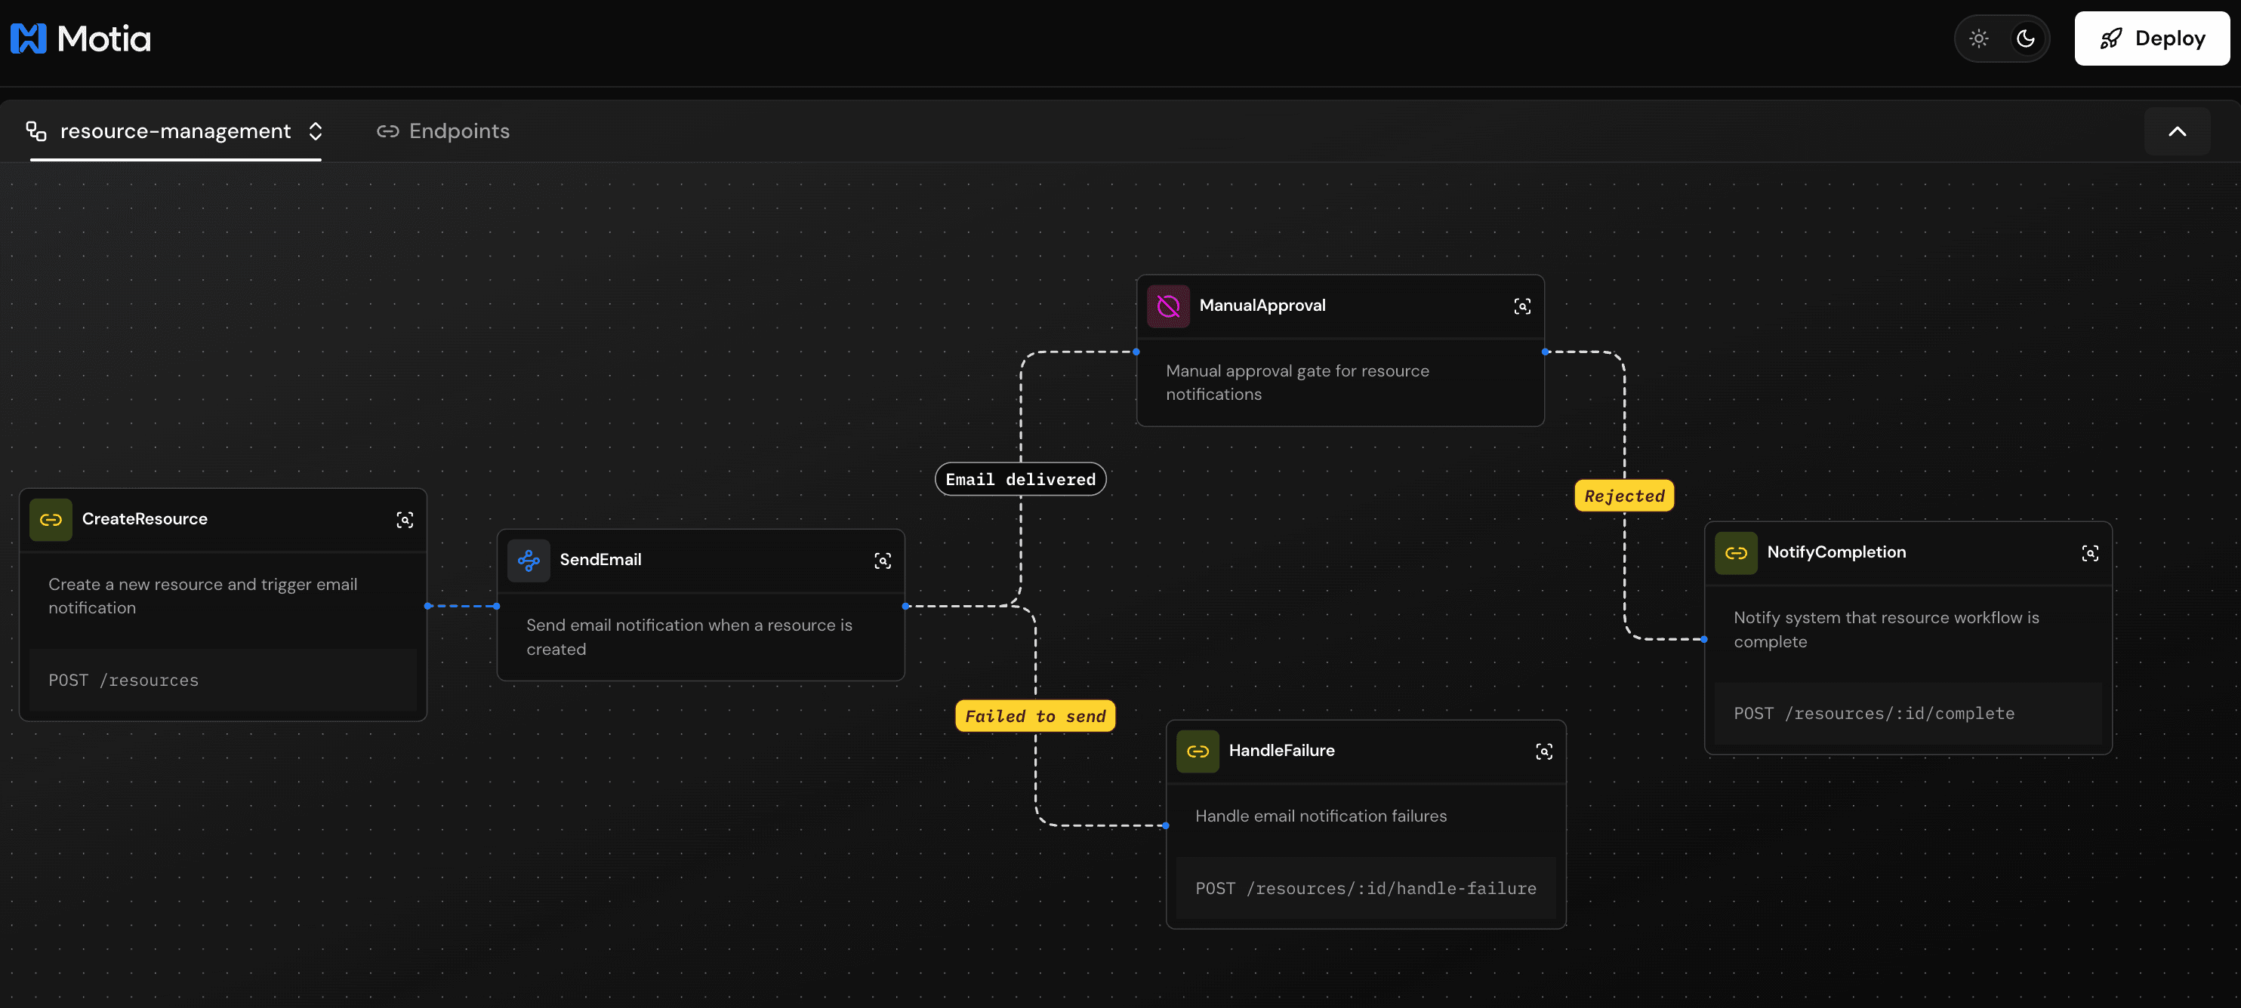Click the chain-link icon beside Endpoints
Image resolution: width=2241 pixels, height=1008 pixels.
(388, 131)
